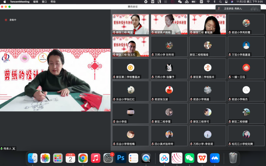This screenshot has height=166, width=266.
Task: Open WPS Office in the dock
Action: 202,158
